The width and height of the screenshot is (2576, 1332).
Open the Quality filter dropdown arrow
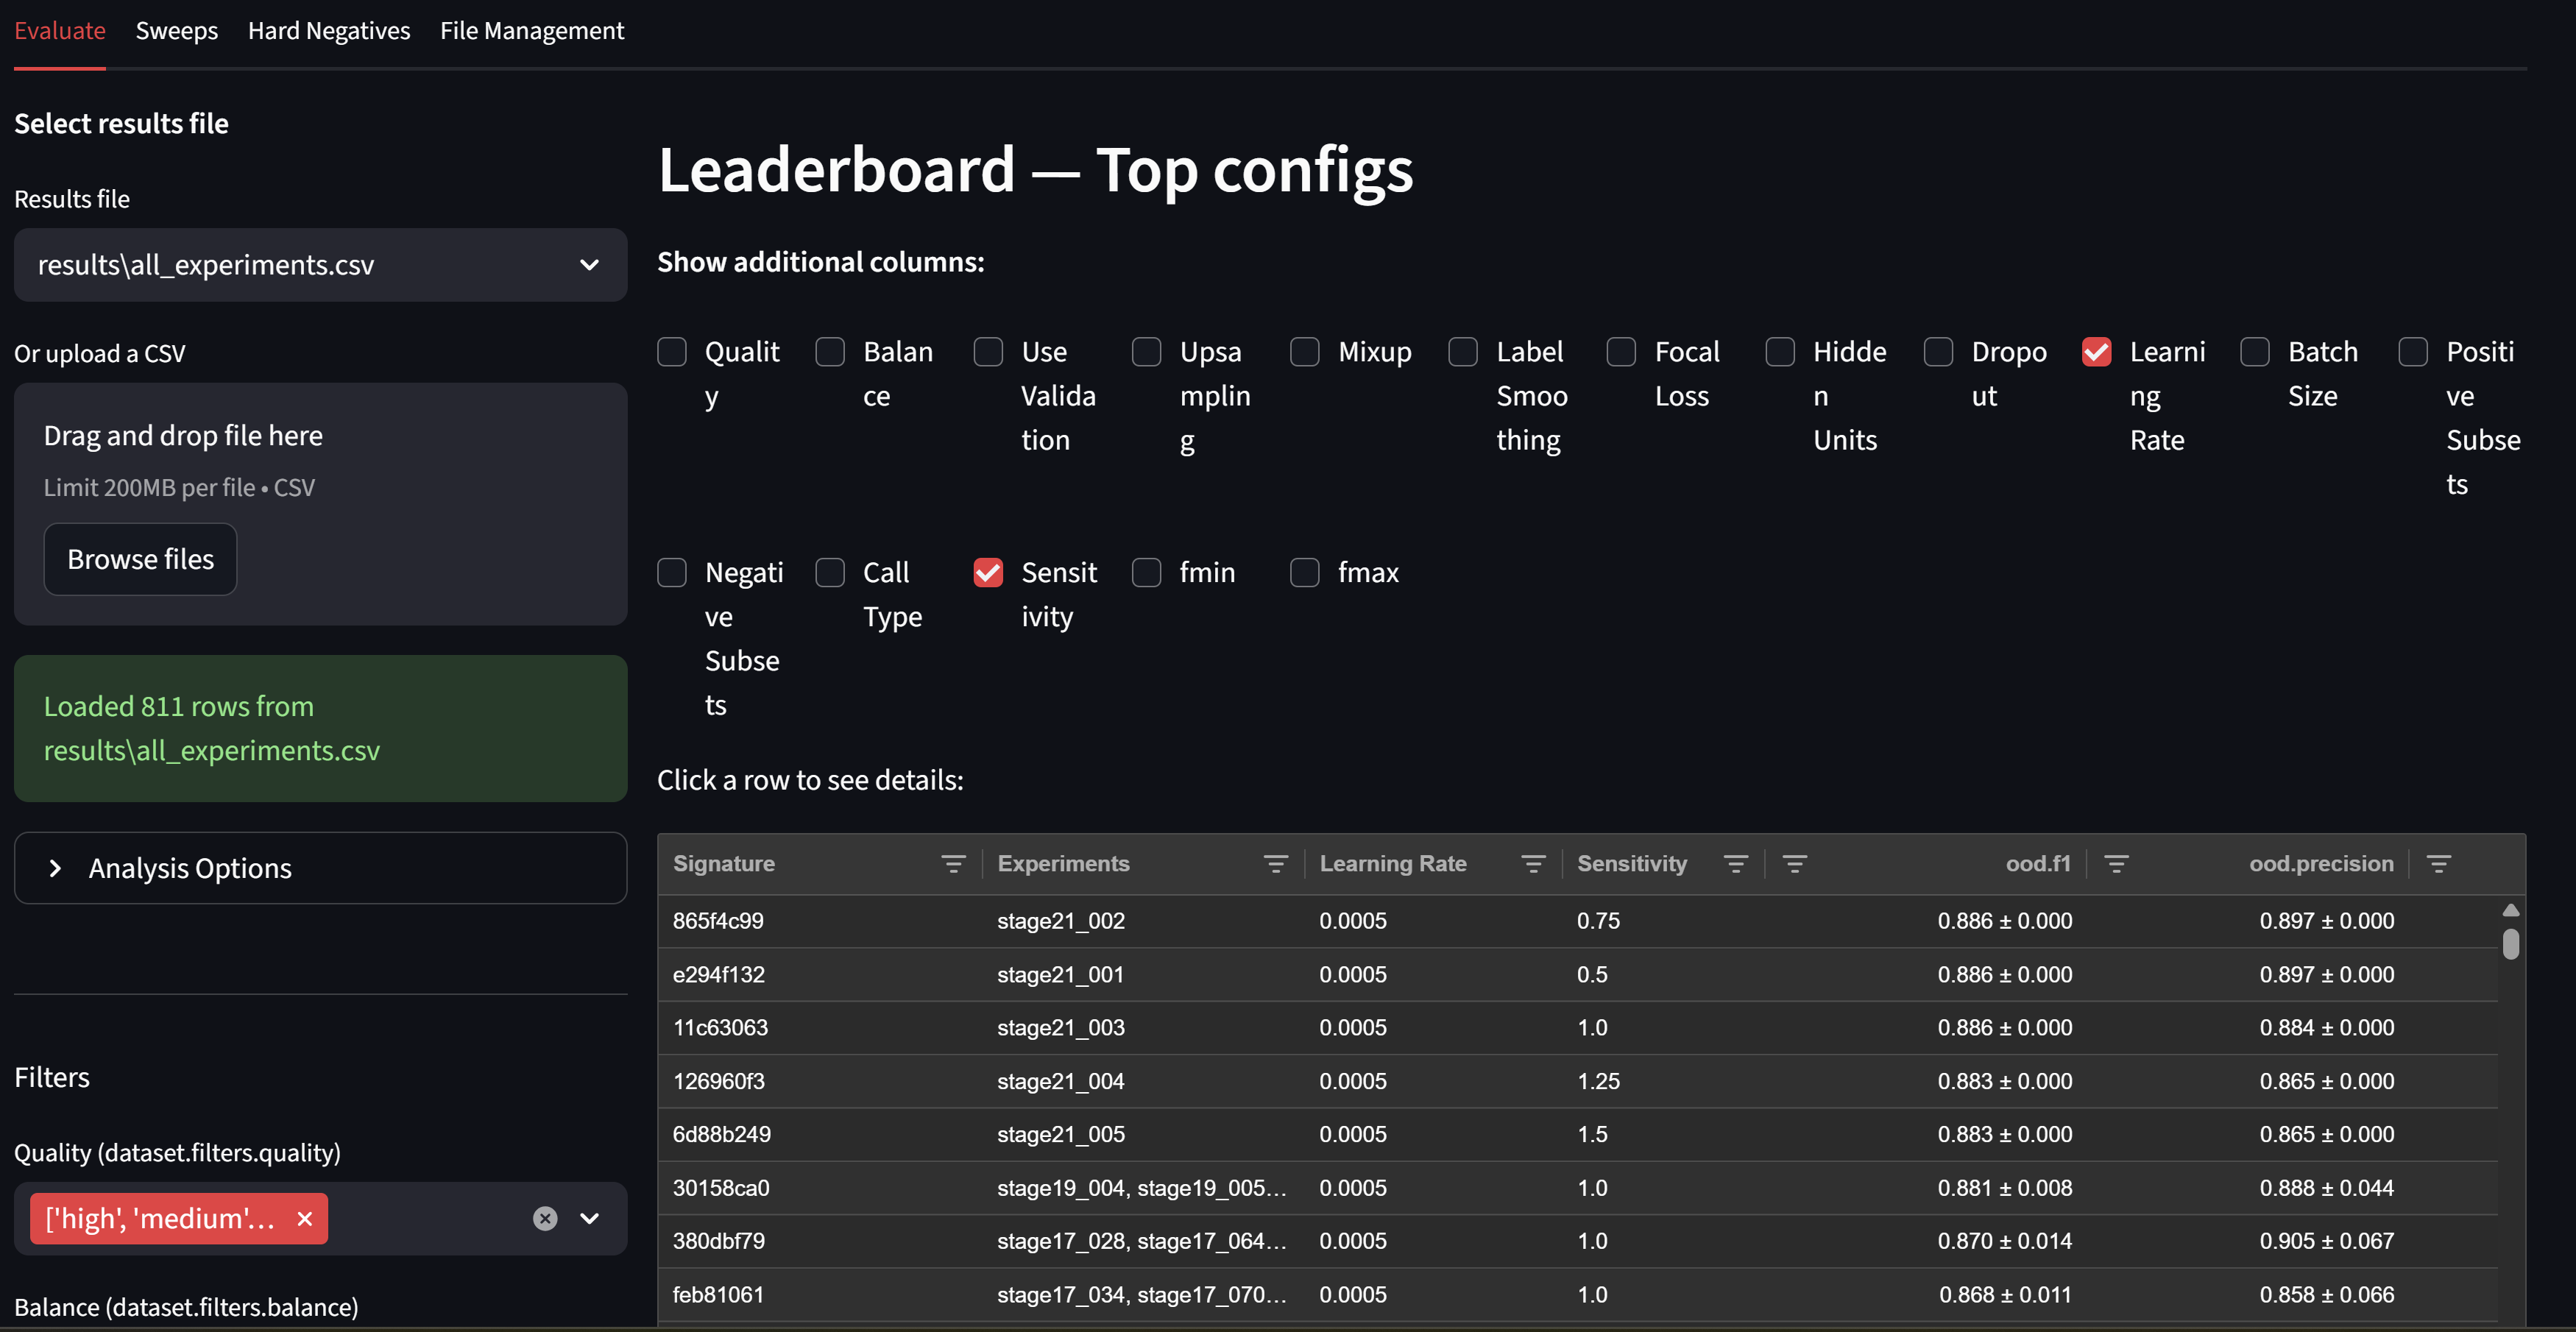pyautogui.click(x=590, y=1218)
